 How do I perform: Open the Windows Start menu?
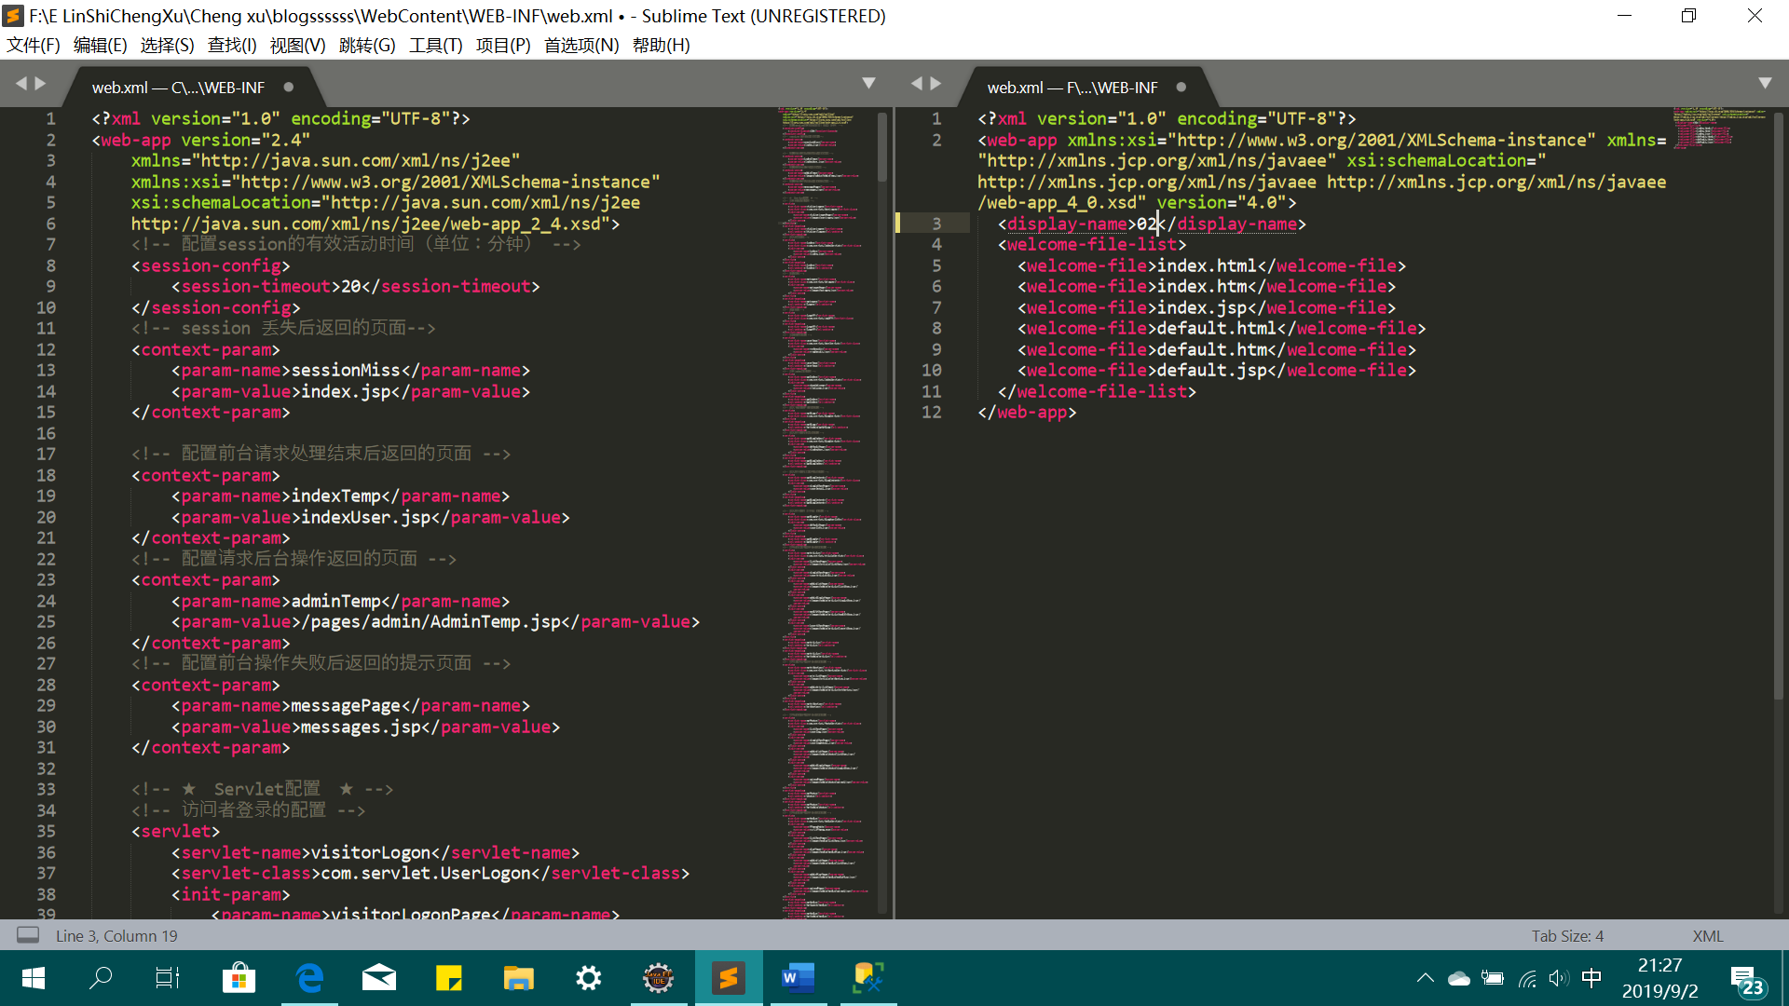click(34, 978)
